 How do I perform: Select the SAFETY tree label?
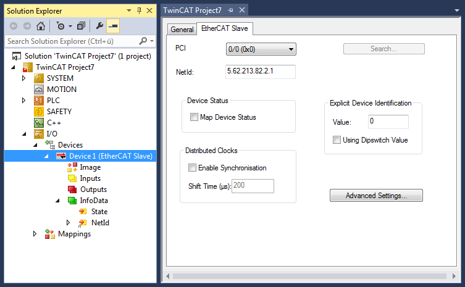click(x=59, y=112)
